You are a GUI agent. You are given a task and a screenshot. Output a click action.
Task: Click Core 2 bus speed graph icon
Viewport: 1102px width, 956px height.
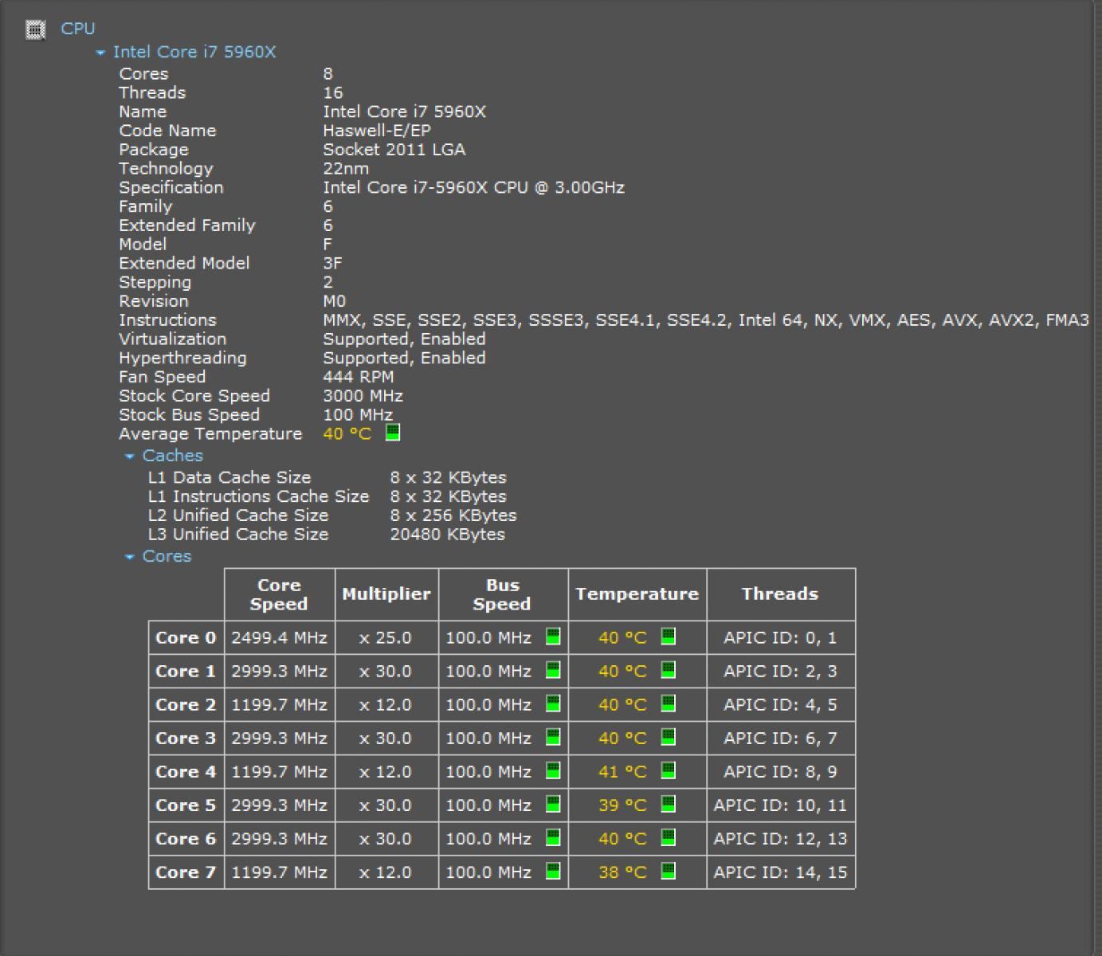tap(553, 703)
